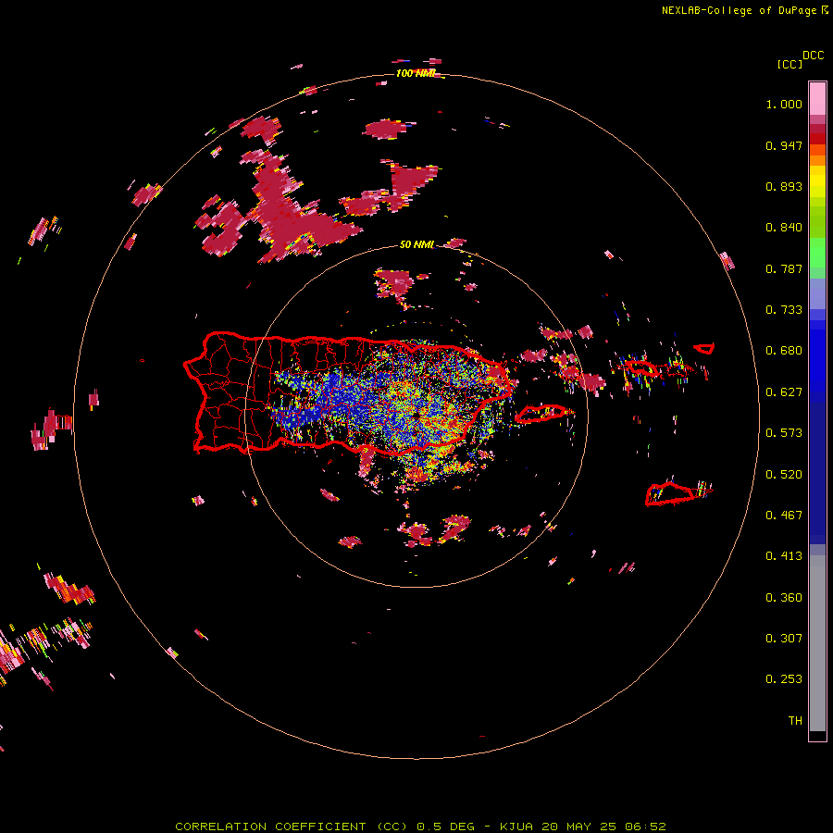Click the DCC label above the color bar
The image size is (833, 833).
pyautogui.click(x=814, y=56)
